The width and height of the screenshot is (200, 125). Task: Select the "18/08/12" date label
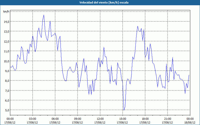coord(190,122)
